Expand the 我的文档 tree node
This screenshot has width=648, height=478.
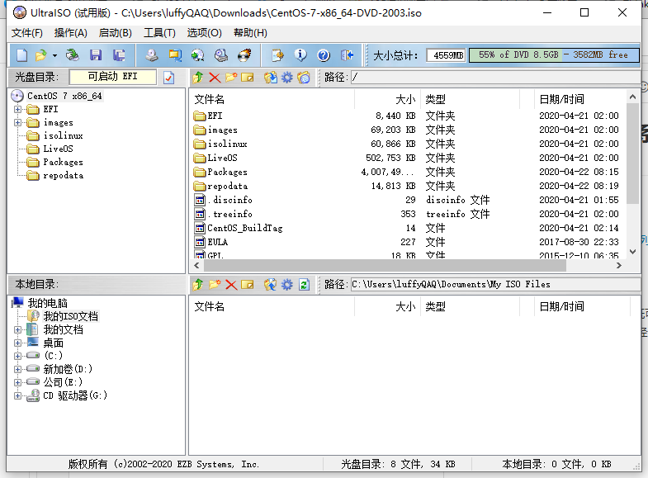pos(18,329)
